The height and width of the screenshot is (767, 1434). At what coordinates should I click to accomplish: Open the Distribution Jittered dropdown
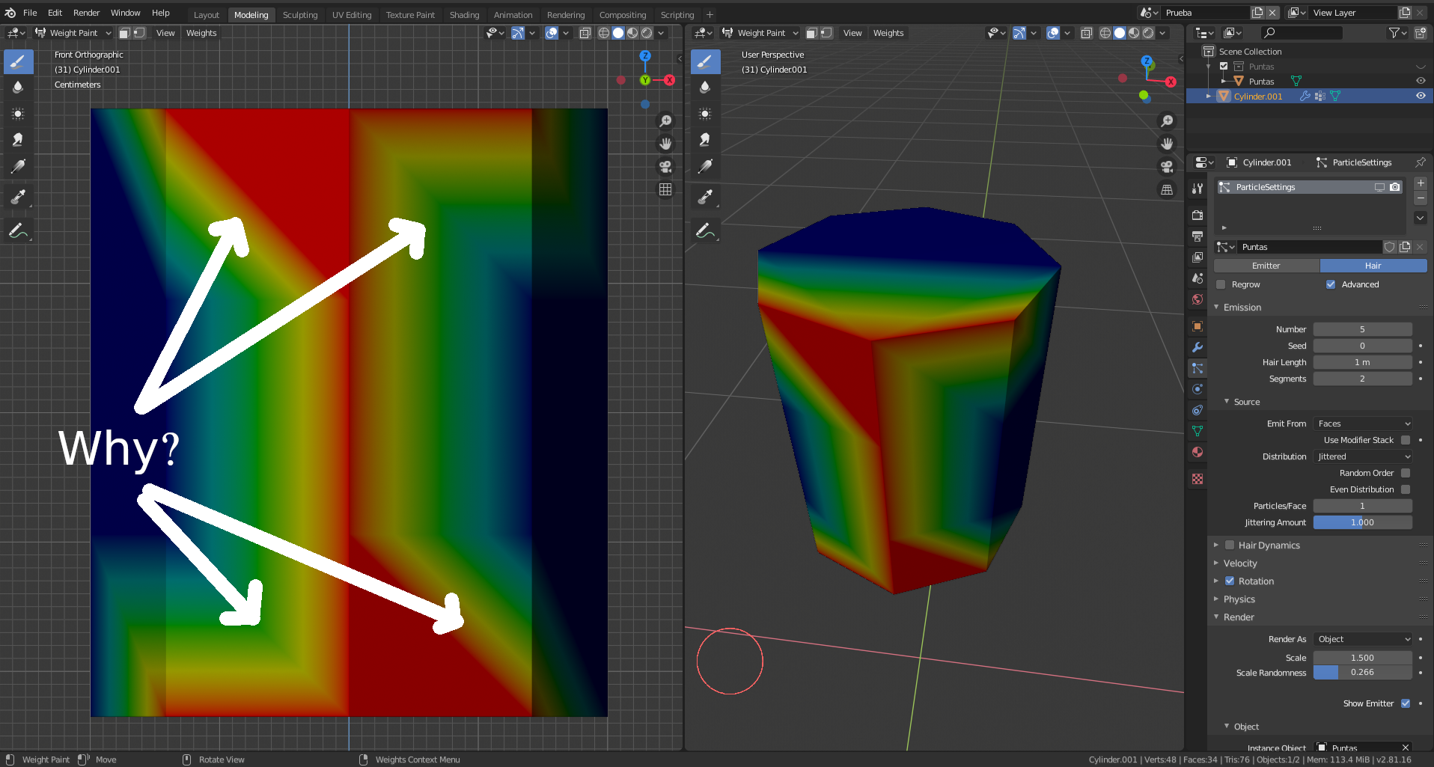coord(1363,456)
